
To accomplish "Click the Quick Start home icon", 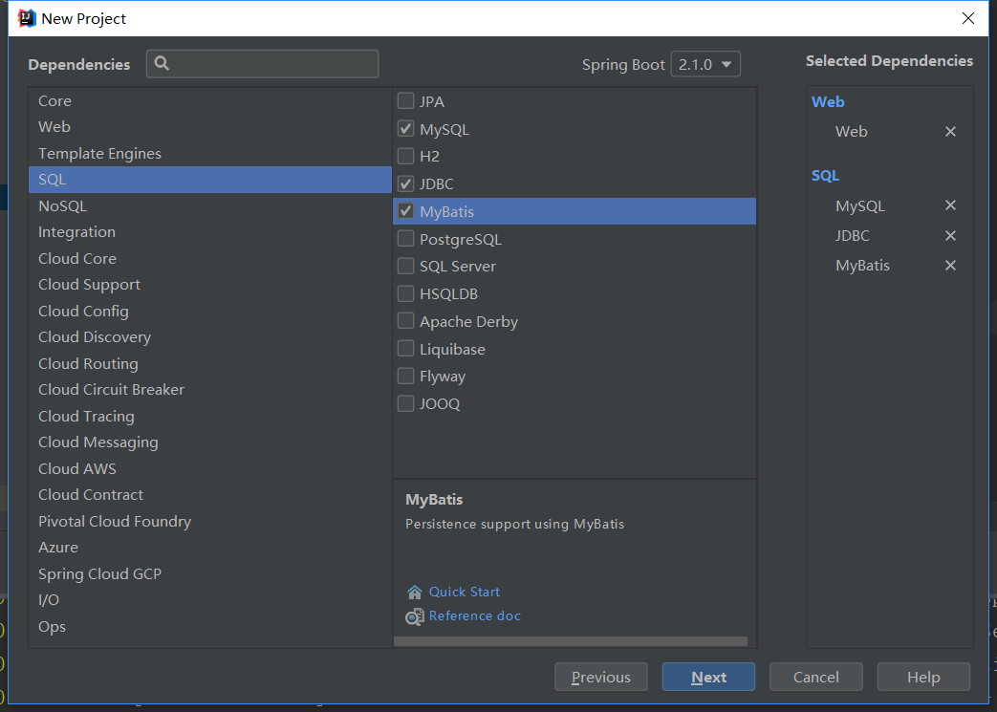I will 414,592.
